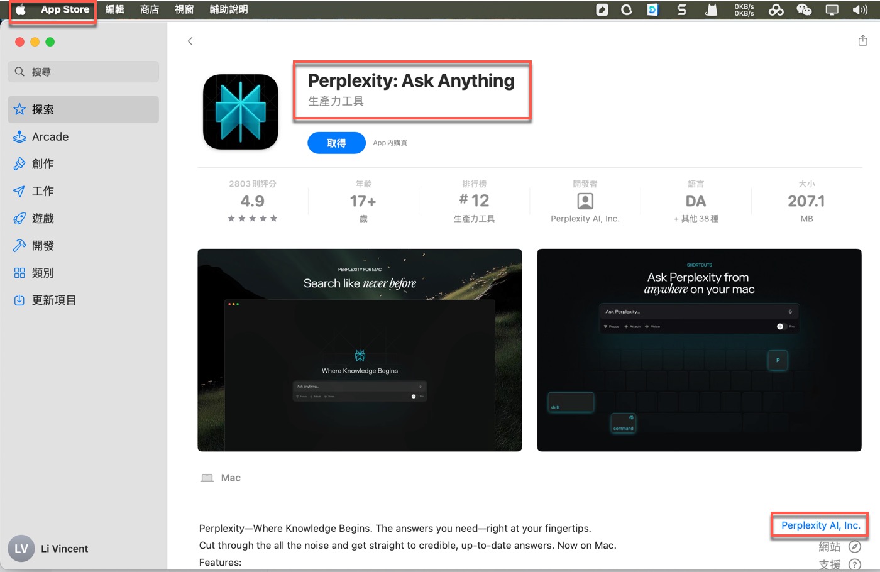The width and height of the screenshot is (880, 572).
Task: Select 探索 in the sidebar
Action: pyautogui.click(x=83, y=109)
